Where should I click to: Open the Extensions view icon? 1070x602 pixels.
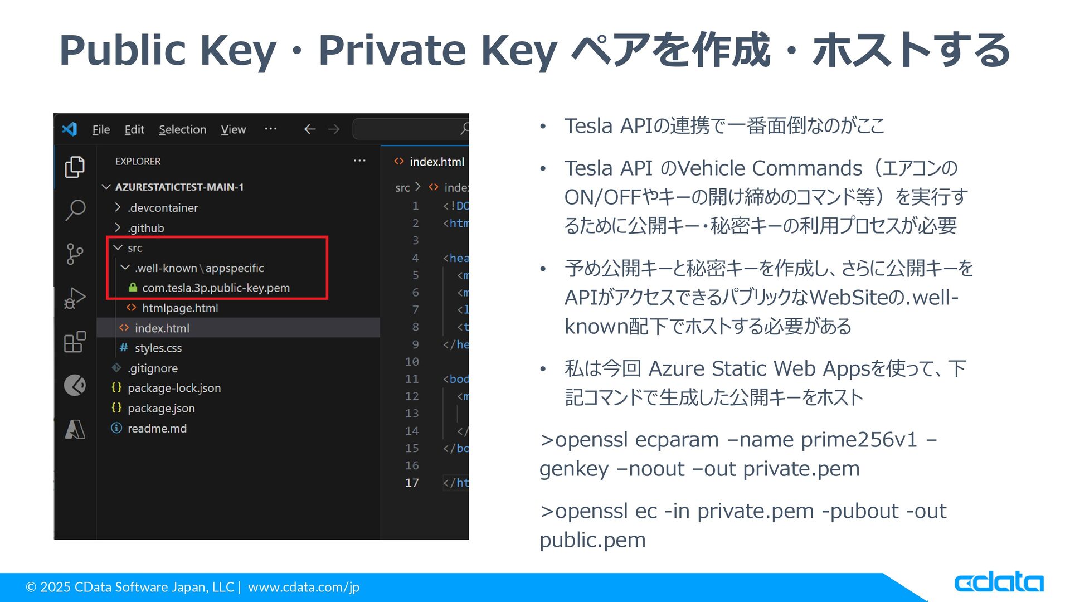point(75,342)
